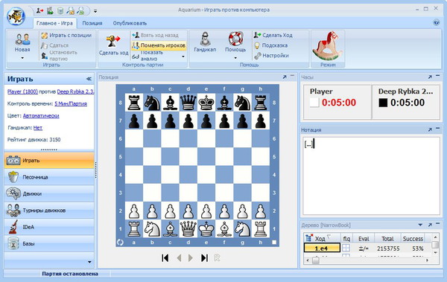Viewport: 447px width, 282px height.
Task: Select the Играть sidebar section
Action: click(x=49, y=161)
